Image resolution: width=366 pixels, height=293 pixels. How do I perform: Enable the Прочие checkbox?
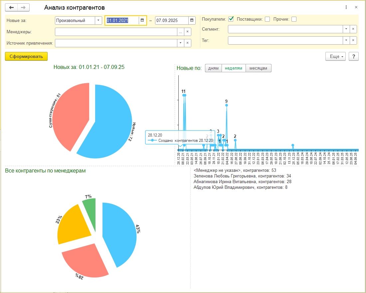pyautogui.click(x=294, y=19)
